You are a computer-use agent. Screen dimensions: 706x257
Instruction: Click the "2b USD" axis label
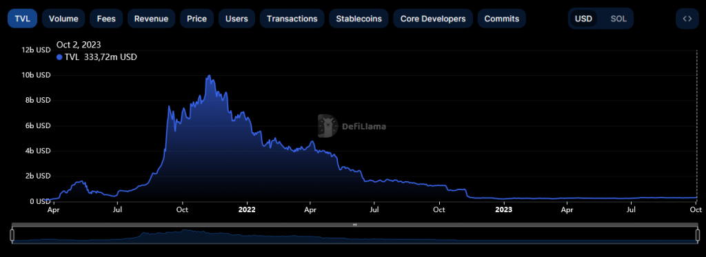click(x=37, y=176)
